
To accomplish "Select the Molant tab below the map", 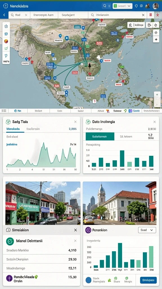I will (38, 111).
